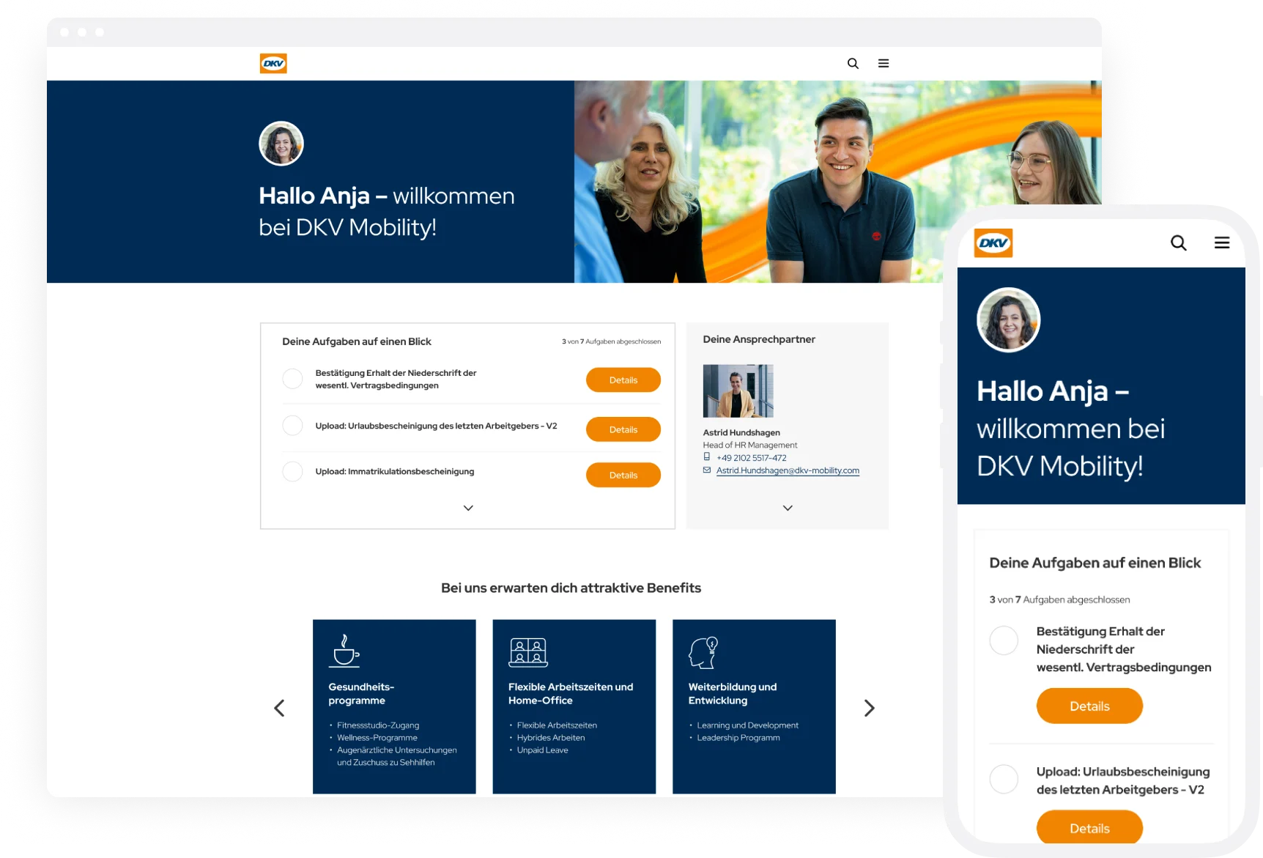
Task: Mark Bestätigung Erhalt der Niederschrift task done on desktop
Action: (x=292, y=379)
